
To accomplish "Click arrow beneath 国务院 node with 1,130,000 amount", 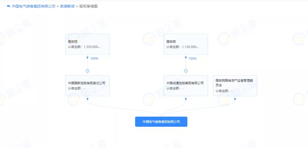I will tap(186, 58).
